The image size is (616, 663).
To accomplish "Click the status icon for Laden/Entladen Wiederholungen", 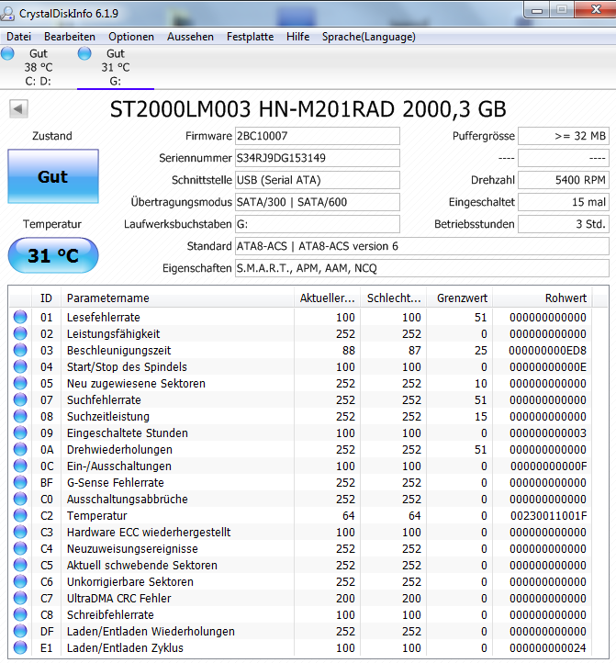I will click(20, 631).
